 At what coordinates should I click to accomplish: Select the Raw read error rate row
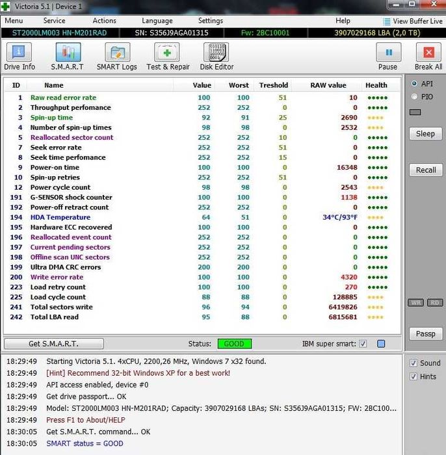(202, 97)
